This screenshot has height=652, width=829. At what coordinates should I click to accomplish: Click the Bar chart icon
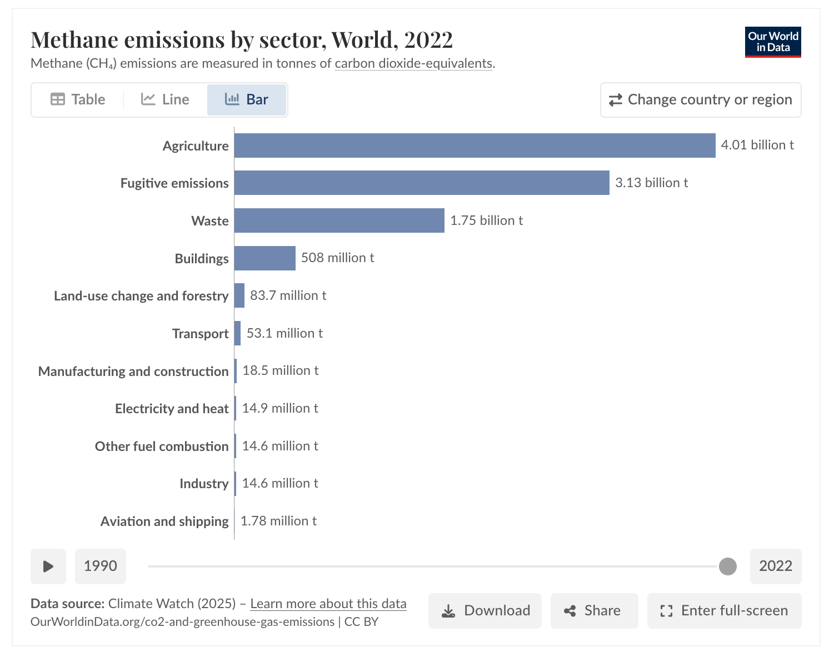pos(232,99)
